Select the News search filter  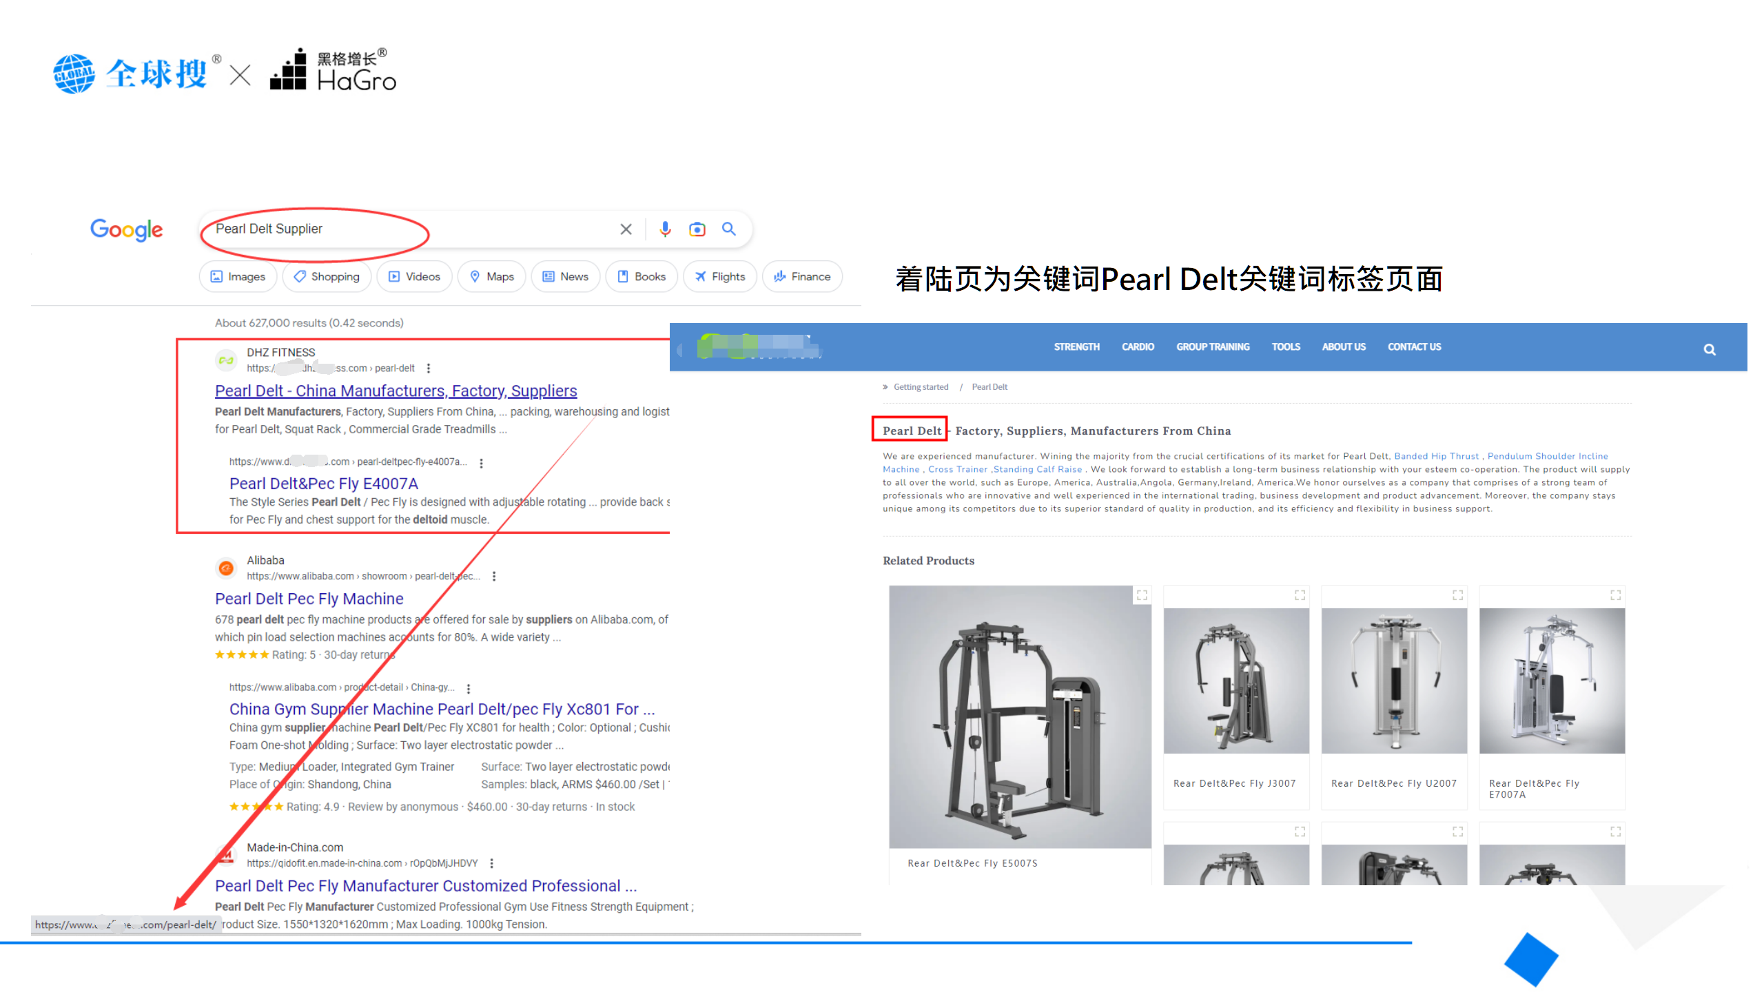(x=566, y=277)
